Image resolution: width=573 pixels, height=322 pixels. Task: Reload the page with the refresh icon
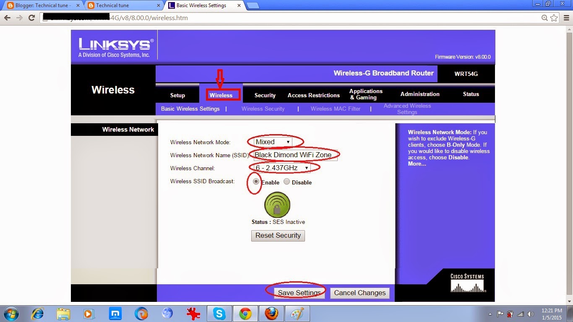tap(31, 18)
